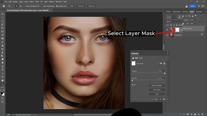Click Apply Mask icon in Properties panel
Image resolution: width=207 pixels, height=116 pixels.
(156, 99)
